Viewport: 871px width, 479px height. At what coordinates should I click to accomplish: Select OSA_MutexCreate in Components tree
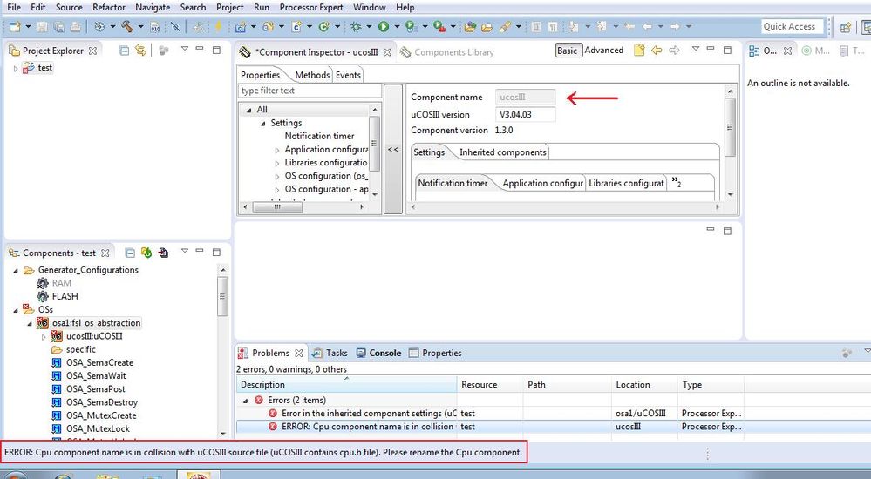(x=101, y=415)
